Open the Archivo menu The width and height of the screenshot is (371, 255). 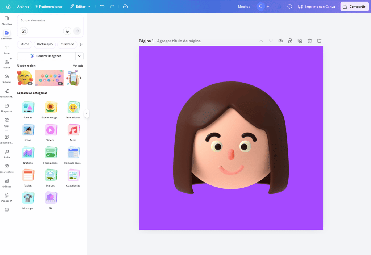click(23, 6)
